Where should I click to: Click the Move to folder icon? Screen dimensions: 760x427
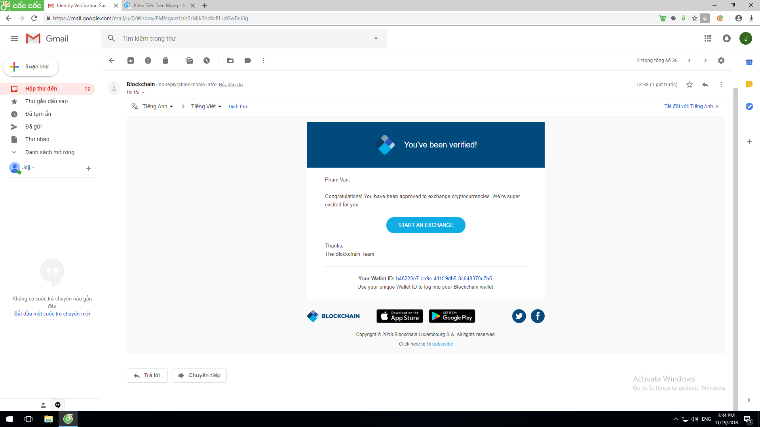[x=230, y=60]
